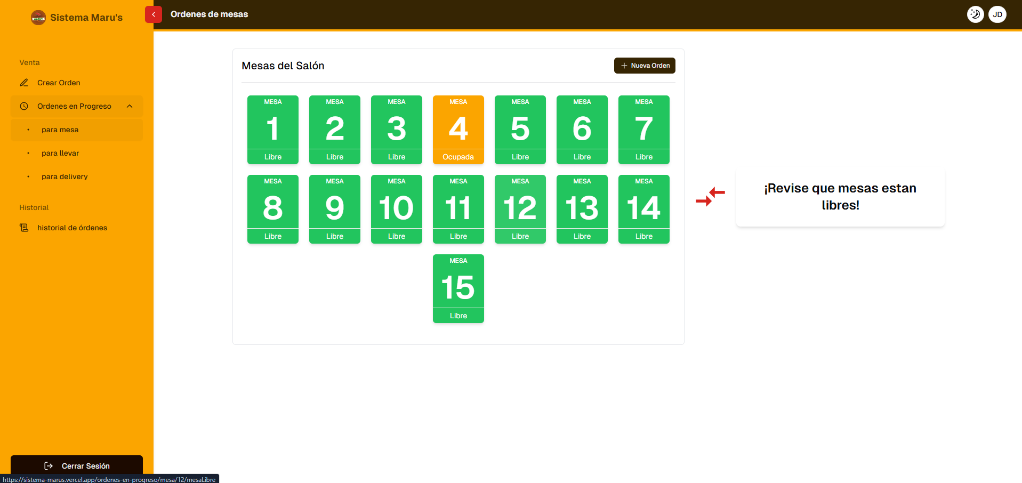Click the plus icon in Nueva Orden
This screenshot has width=1022, height=483.
pyautogui.click(x=624, y=66)
